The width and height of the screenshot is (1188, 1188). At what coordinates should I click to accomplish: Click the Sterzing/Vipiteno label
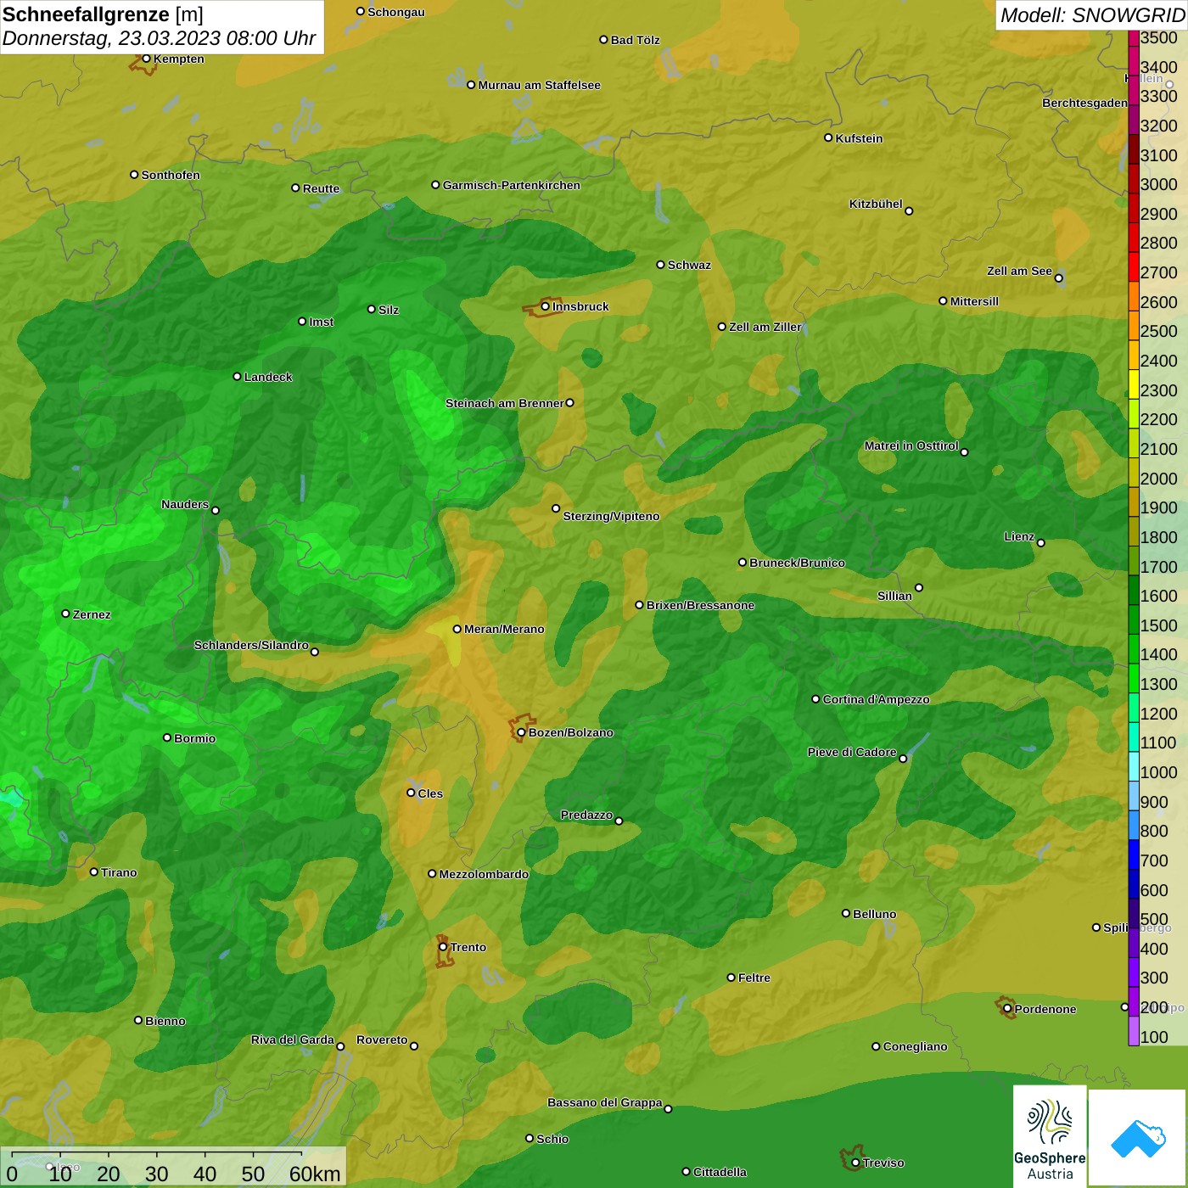[611, 516]
